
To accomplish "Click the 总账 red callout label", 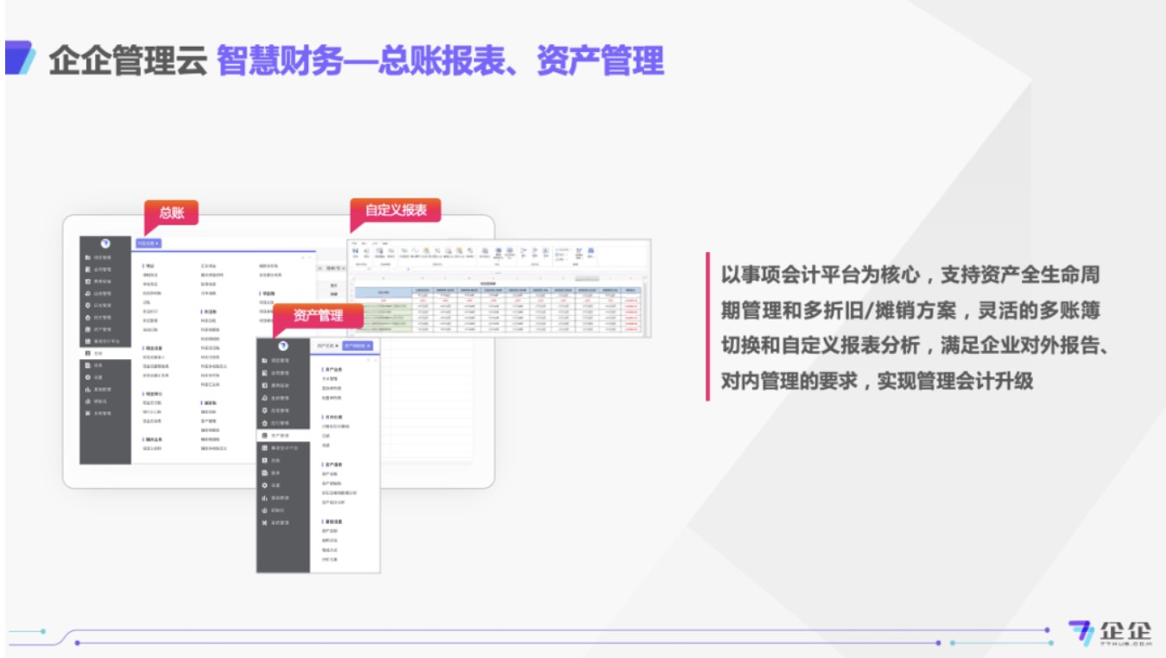I will (x=171, y=212).
